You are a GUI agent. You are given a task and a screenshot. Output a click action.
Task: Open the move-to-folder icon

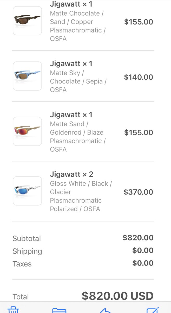click(x=59, y=310)
